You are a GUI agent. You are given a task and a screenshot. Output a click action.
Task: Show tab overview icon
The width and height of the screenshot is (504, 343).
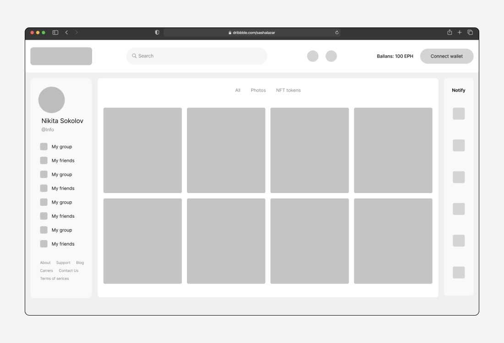pos(470,32)
